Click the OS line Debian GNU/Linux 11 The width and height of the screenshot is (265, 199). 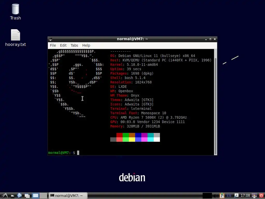[x=153, y=56]
